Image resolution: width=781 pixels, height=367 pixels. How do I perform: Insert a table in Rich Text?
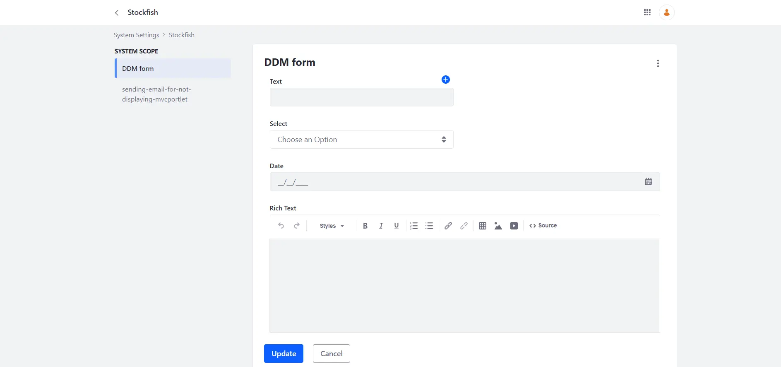pos(483,226)
